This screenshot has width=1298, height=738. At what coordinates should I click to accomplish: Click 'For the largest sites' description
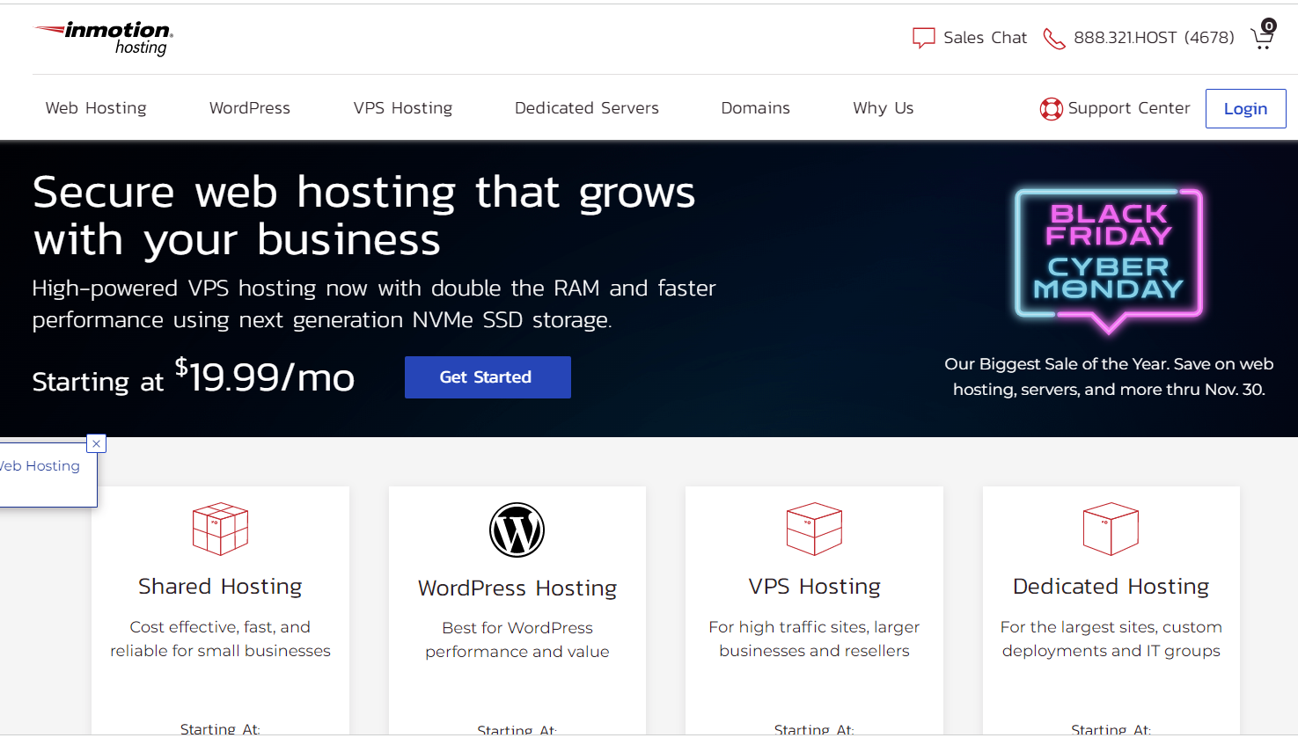1111,639
